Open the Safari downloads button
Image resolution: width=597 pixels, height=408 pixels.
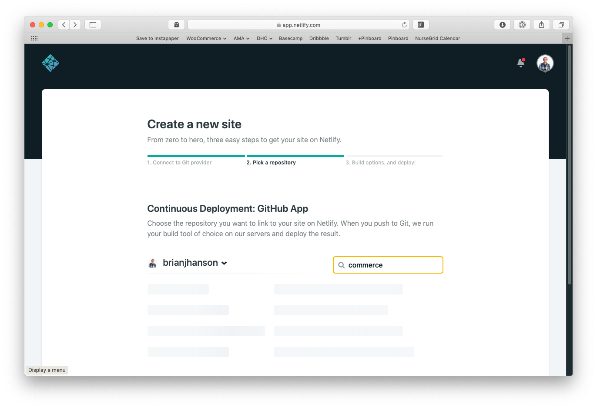[x=502, y=25]
